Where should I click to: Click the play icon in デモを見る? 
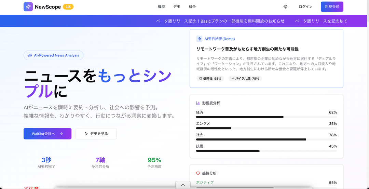pyautogui.click(x=86, y=134)
